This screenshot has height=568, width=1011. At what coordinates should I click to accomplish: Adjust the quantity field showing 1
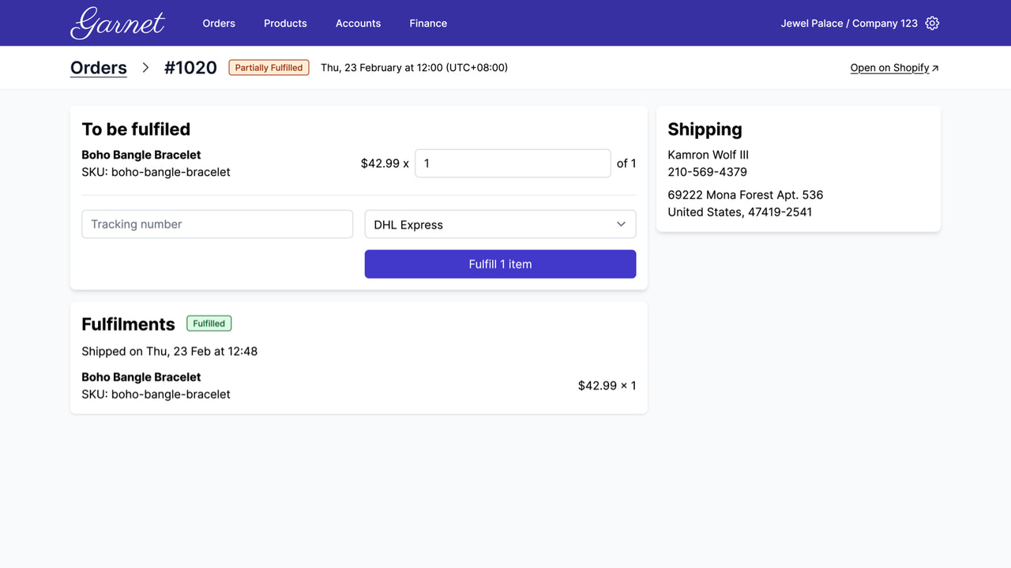point(513,163)
